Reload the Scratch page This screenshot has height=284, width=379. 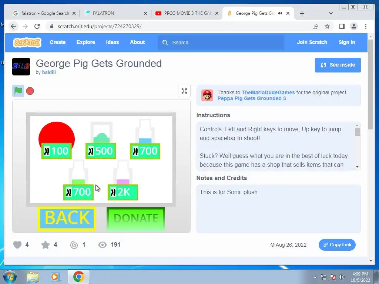coord(37,26)
